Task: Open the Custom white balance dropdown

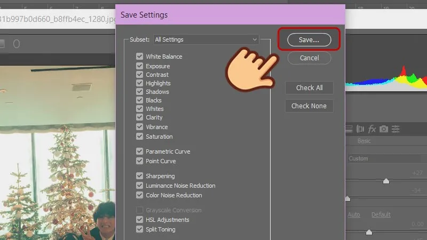Action: click(384, 158)
